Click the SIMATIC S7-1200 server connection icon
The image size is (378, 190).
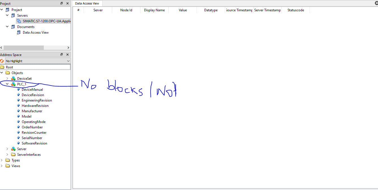pos(19,21)
